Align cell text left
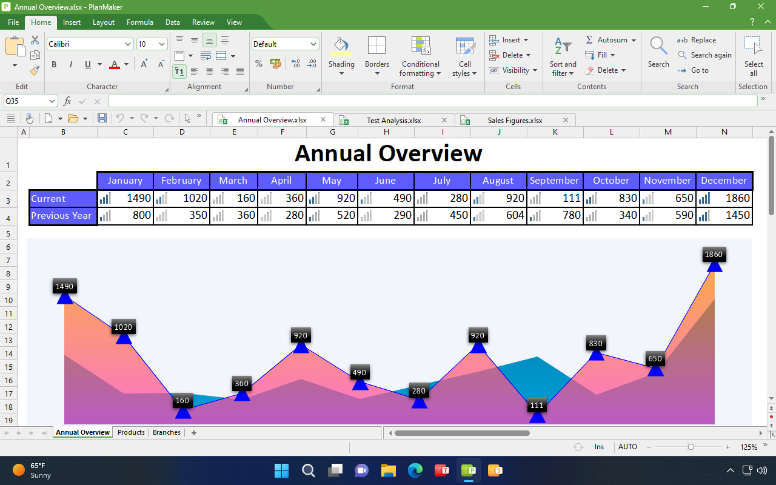 [195, 72]
